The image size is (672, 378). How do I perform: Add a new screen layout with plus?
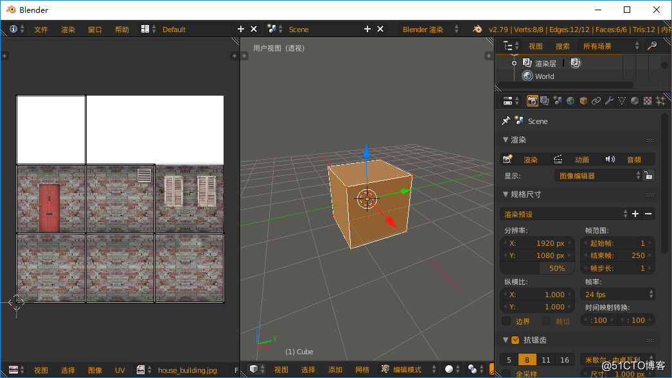pyautogui.click(x=241, y=29)
